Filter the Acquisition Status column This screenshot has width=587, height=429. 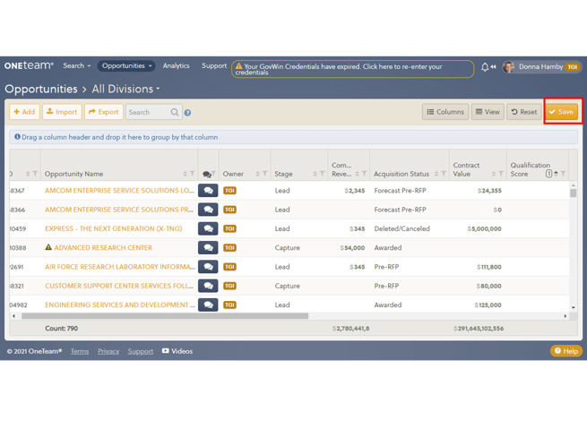point(444,174)
